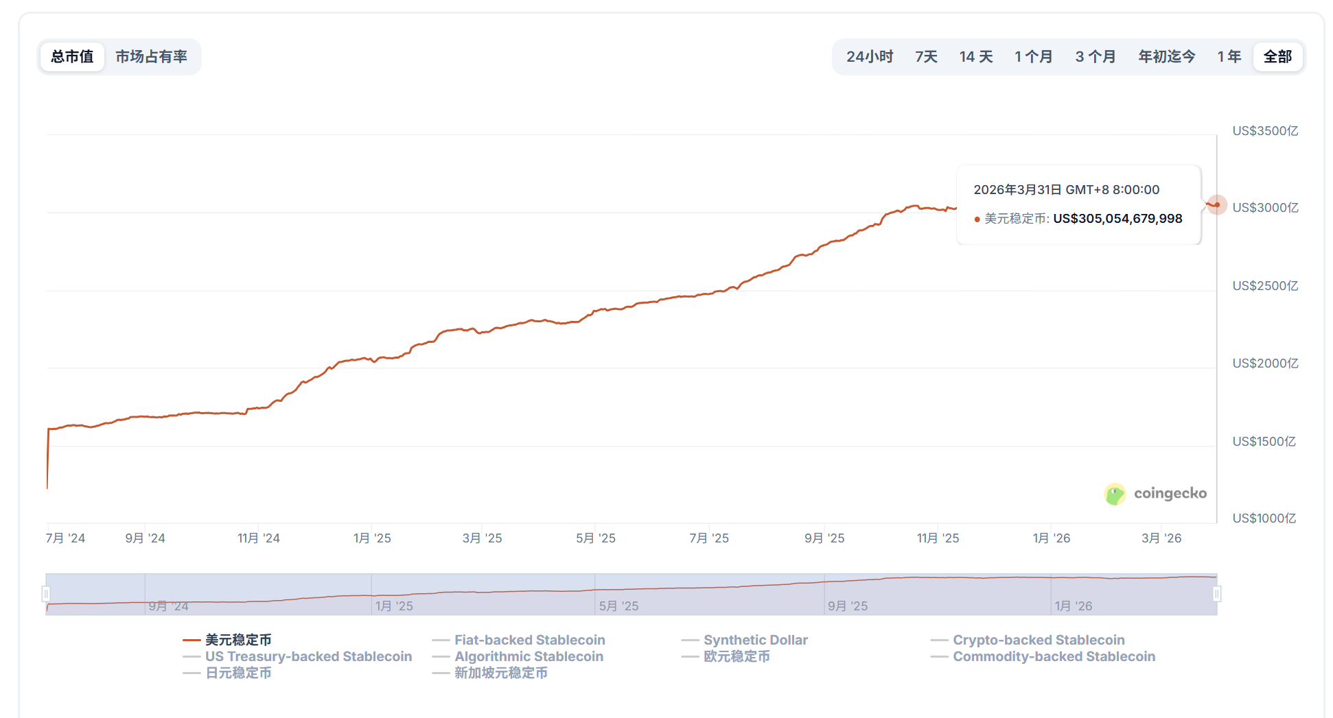Show the 1 年 time range
Image resolution: width=1333 pixels, height=718 pixels.
pyautogui.click(x=1229, y=57)
